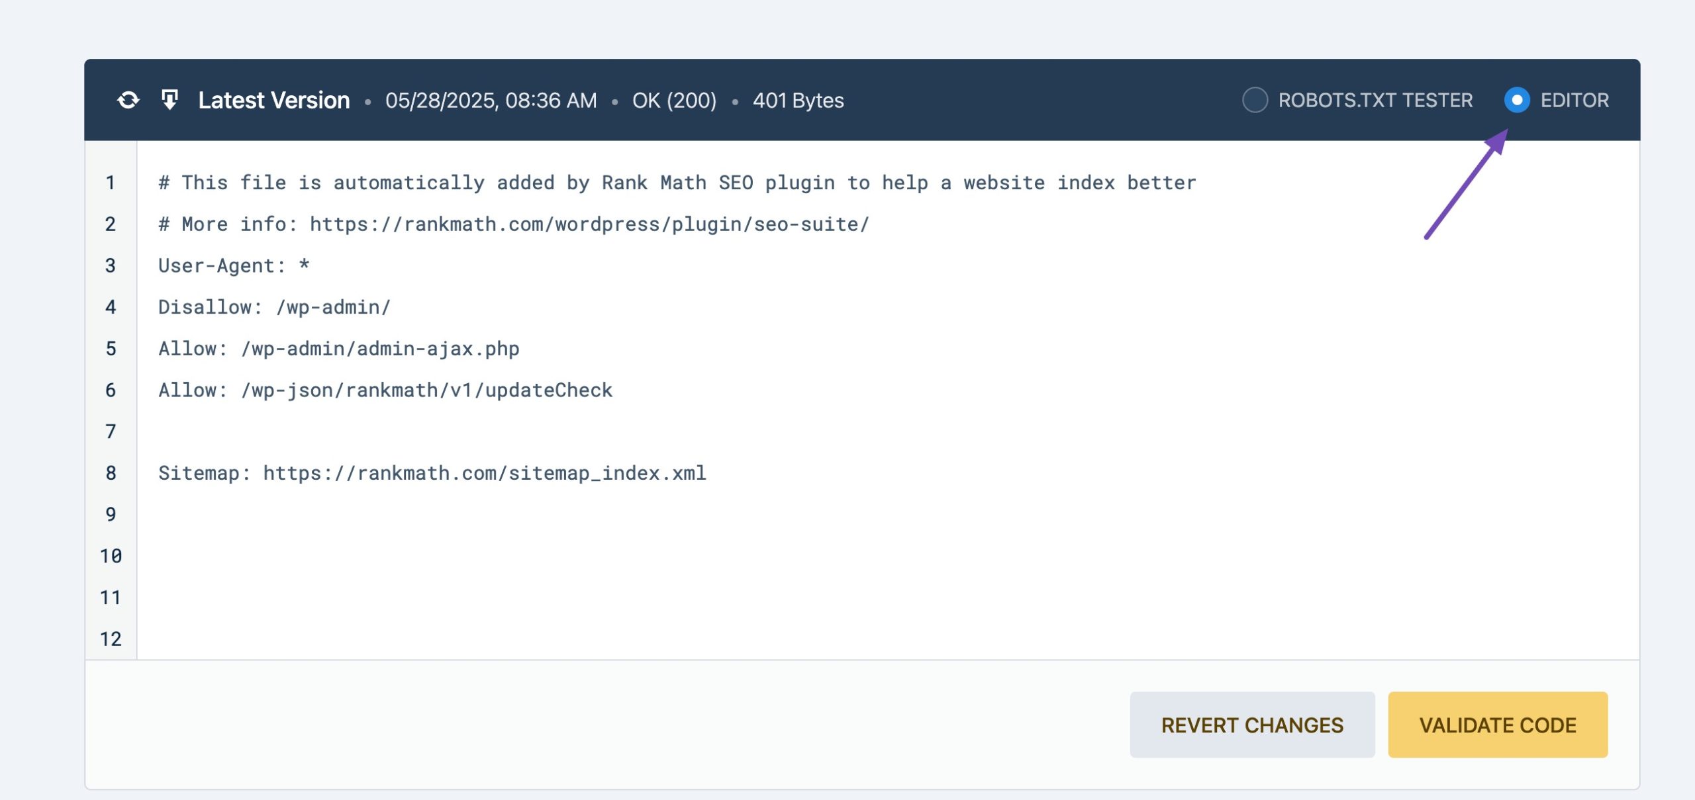The width and height of the screenshot is (1695, 800).
Task: Click the More info URL comment line
Action: (x=513, y=225)
